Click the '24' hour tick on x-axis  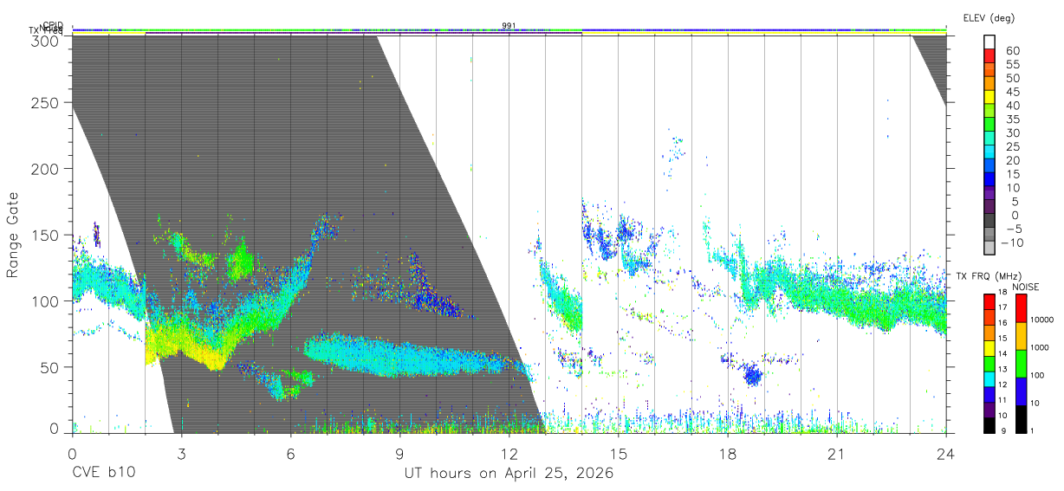click(x=945, y=453)
